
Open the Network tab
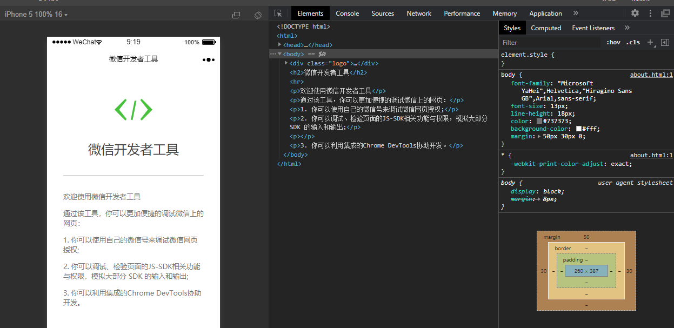419,14
